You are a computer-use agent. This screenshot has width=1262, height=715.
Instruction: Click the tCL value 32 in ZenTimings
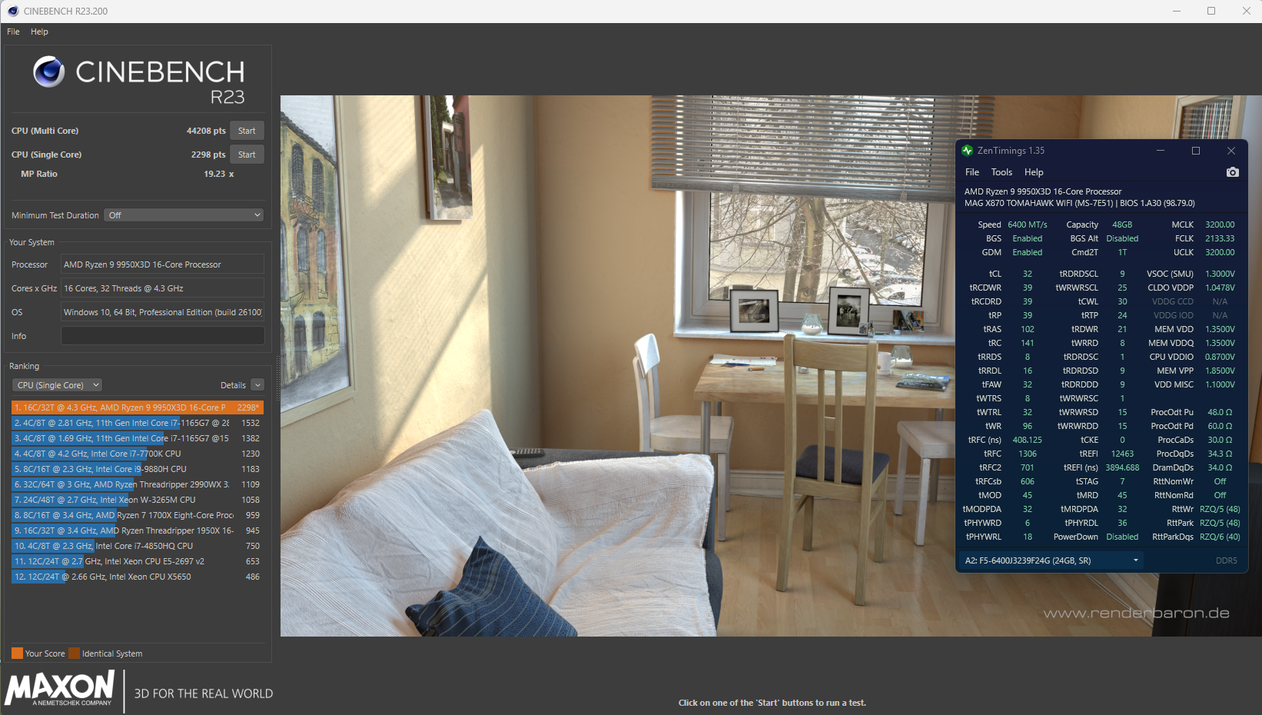tap(1028, 274)
